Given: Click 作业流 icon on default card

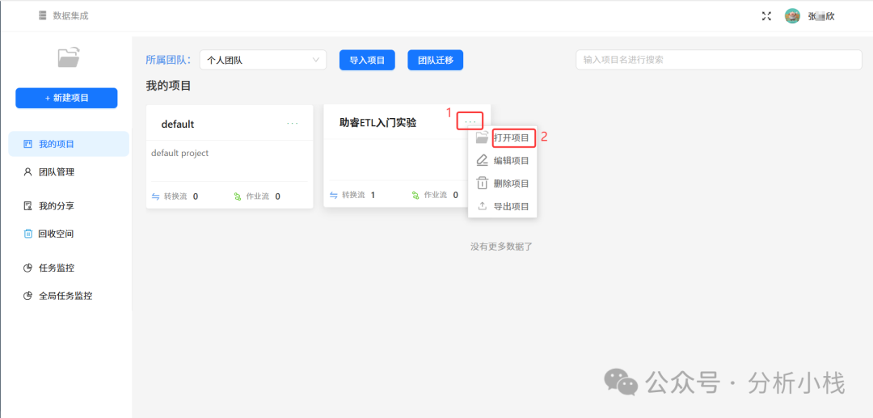Looking at the screenshot, I should click(238, 196).
